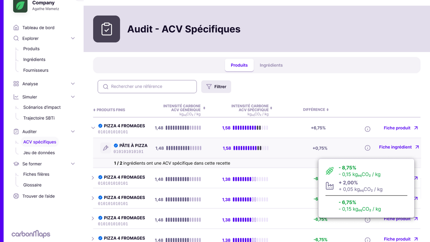Click the Rechercher une référence search field
The height and width of the screenshot is (242, 430).
point(147,86)
